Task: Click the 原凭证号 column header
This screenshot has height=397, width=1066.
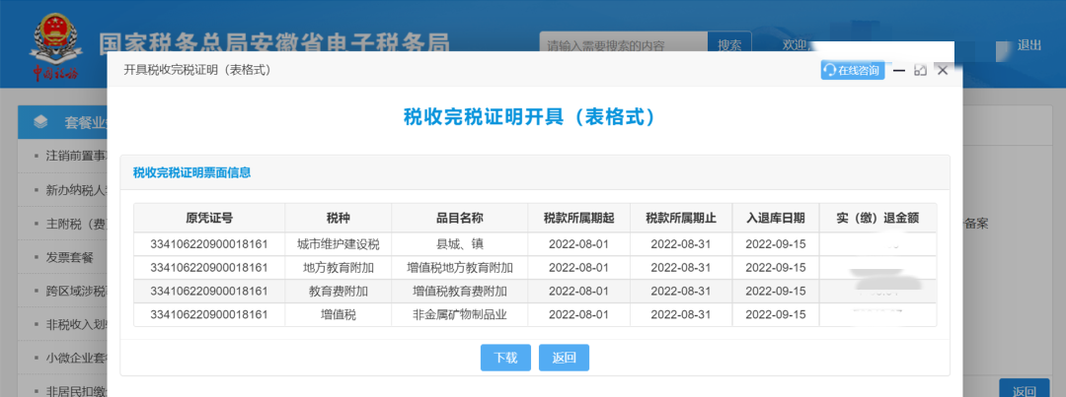Action: (208, 218)
